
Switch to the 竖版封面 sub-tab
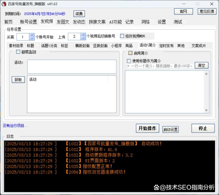point(100,46)
